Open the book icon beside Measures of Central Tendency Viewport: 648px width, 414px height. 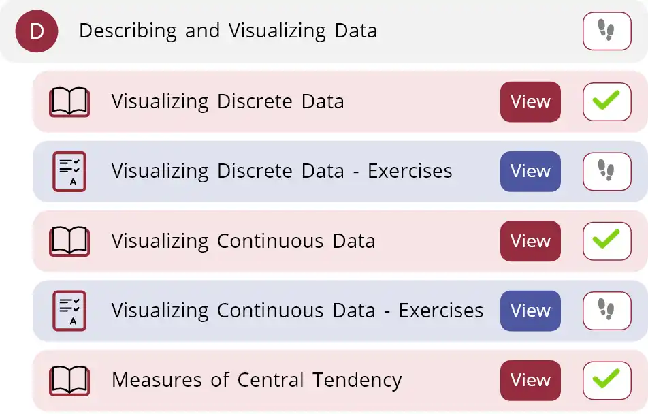pyautogui.click(x=69, y=381)
